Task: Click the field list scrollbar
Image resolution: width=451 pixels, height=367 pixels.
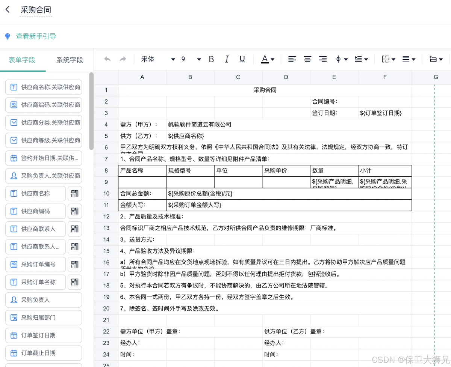Action: [x=91, y=111]
